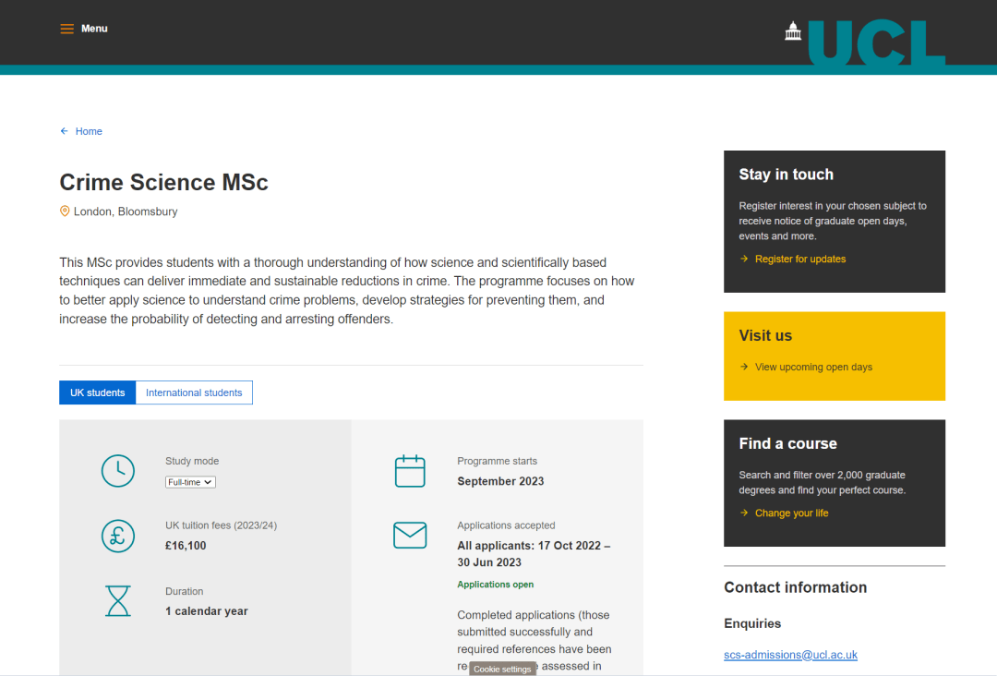
Task: Select the UK students tab
Action: point(97,392)
